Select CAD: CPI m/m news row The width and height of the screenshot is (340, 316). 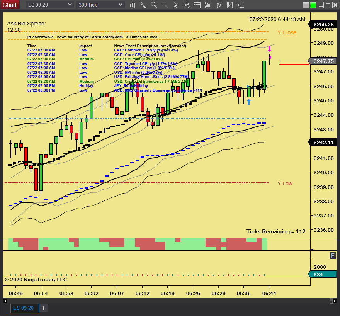click(95, 59)
